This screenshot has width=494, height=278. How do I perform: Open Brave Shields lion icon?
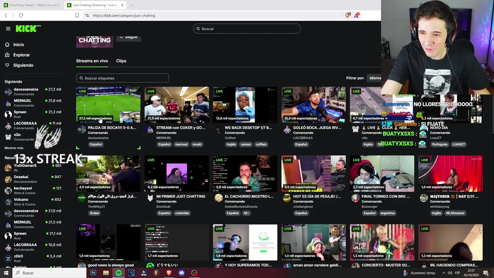tap(348, 15)
